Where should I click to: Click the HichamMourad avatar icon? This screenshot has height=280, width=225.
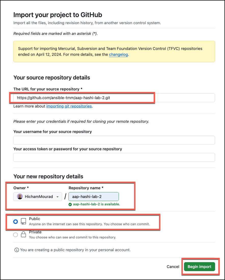20,196
